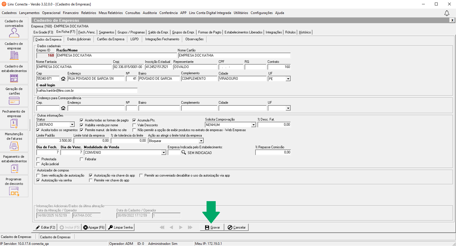
Task: Open Solicita Comprovação dropdown showing NENHUM
Action: click(253, 125)
